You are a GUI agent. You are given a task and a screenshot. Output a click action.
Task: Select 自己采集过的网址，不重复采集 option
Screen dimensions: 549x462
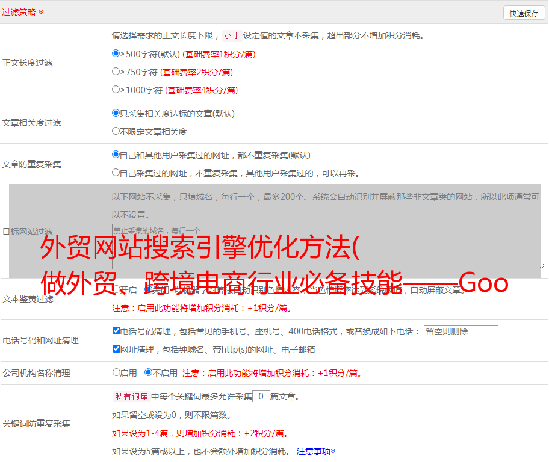coord(116,172)
